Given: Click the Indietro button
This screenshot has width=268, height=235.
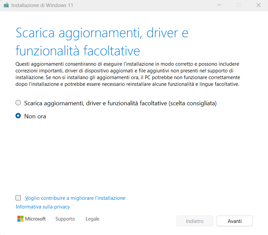Looking at the screenshot, I should 195,221.
